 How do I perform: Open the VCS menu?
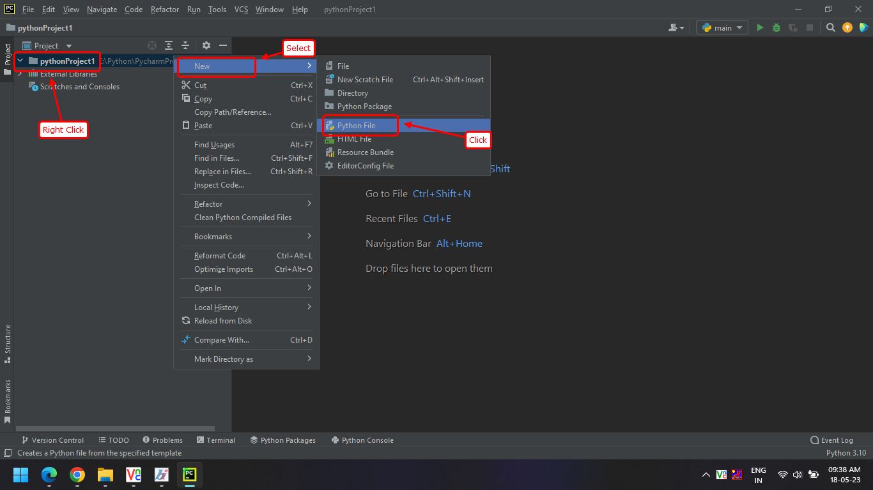241,10
